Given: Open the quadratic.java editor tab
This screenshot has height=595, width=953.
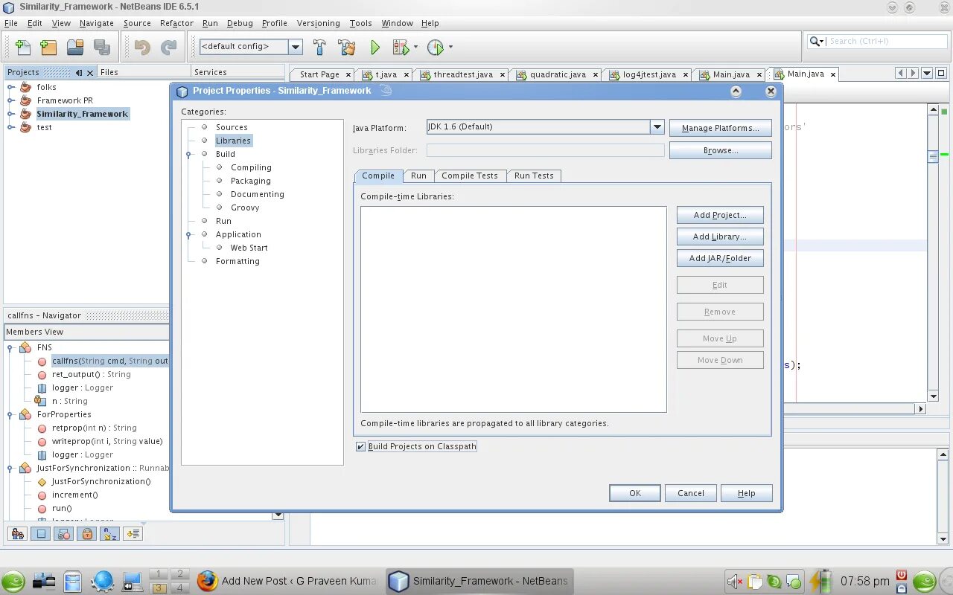Looking at the screenshot, I should click(558, 74).
